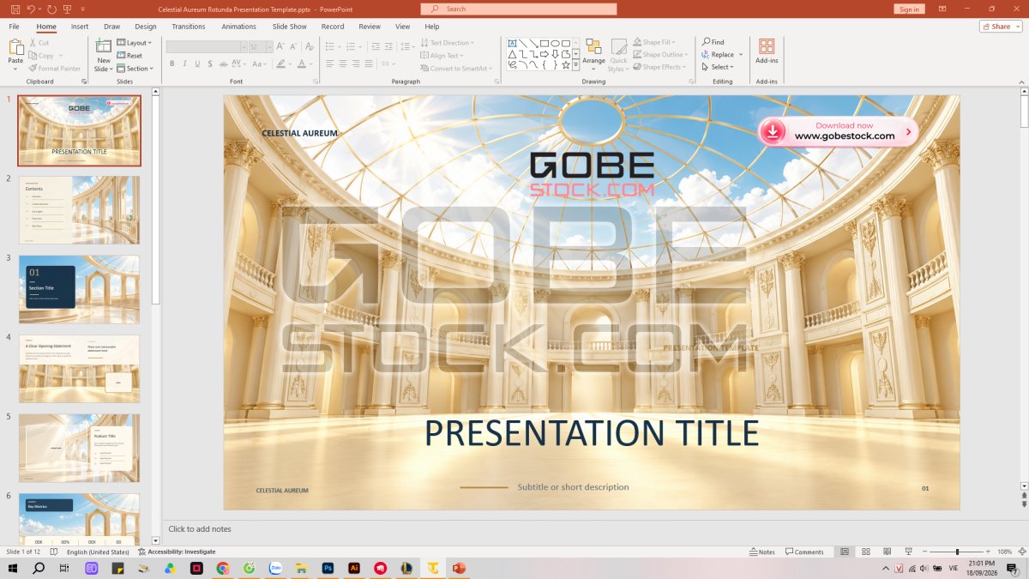Click the Save icon in the title bar
The image size is (1029, 579).
pyautogui.click(x=15, y=9)
